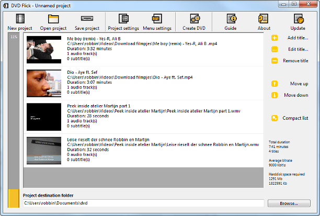Click the Project destination folder path field
Screen dimensions: 320x216
143,203
